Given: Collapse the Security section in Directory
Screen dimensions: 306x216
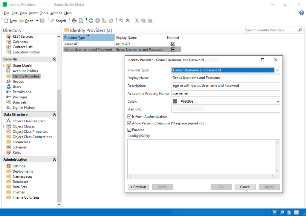Looking at the screenshot, I should pyautogui.click(x=54, y=59).
